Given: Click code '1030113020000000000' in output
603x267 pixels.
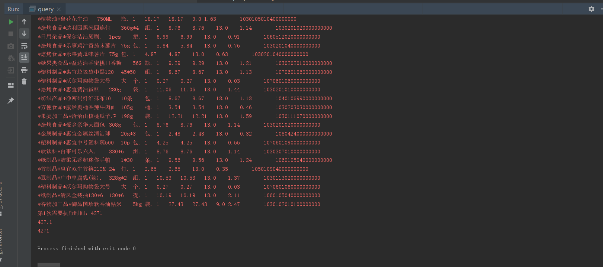Looking at the screenshot, I should (x=292, y=178).
